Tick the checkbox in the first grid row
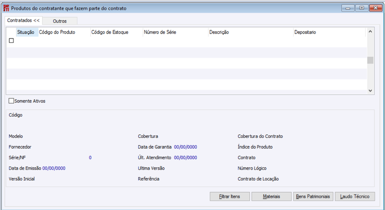Viewport: 385px width, 210px height. click(x=11, y=40)
